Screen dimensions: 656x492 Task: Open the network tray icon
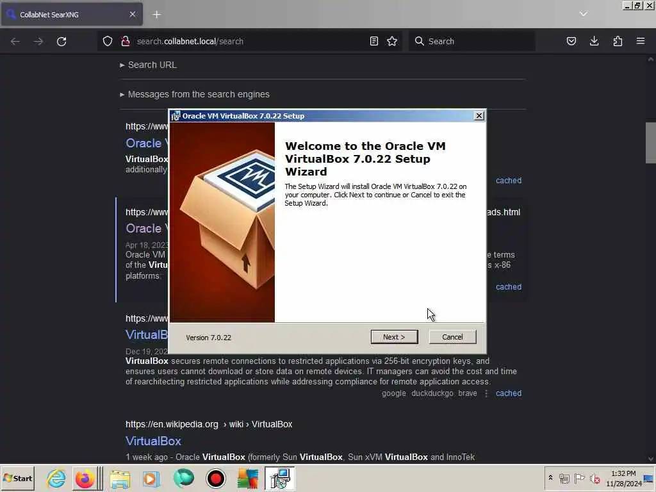tap(564, 478)
